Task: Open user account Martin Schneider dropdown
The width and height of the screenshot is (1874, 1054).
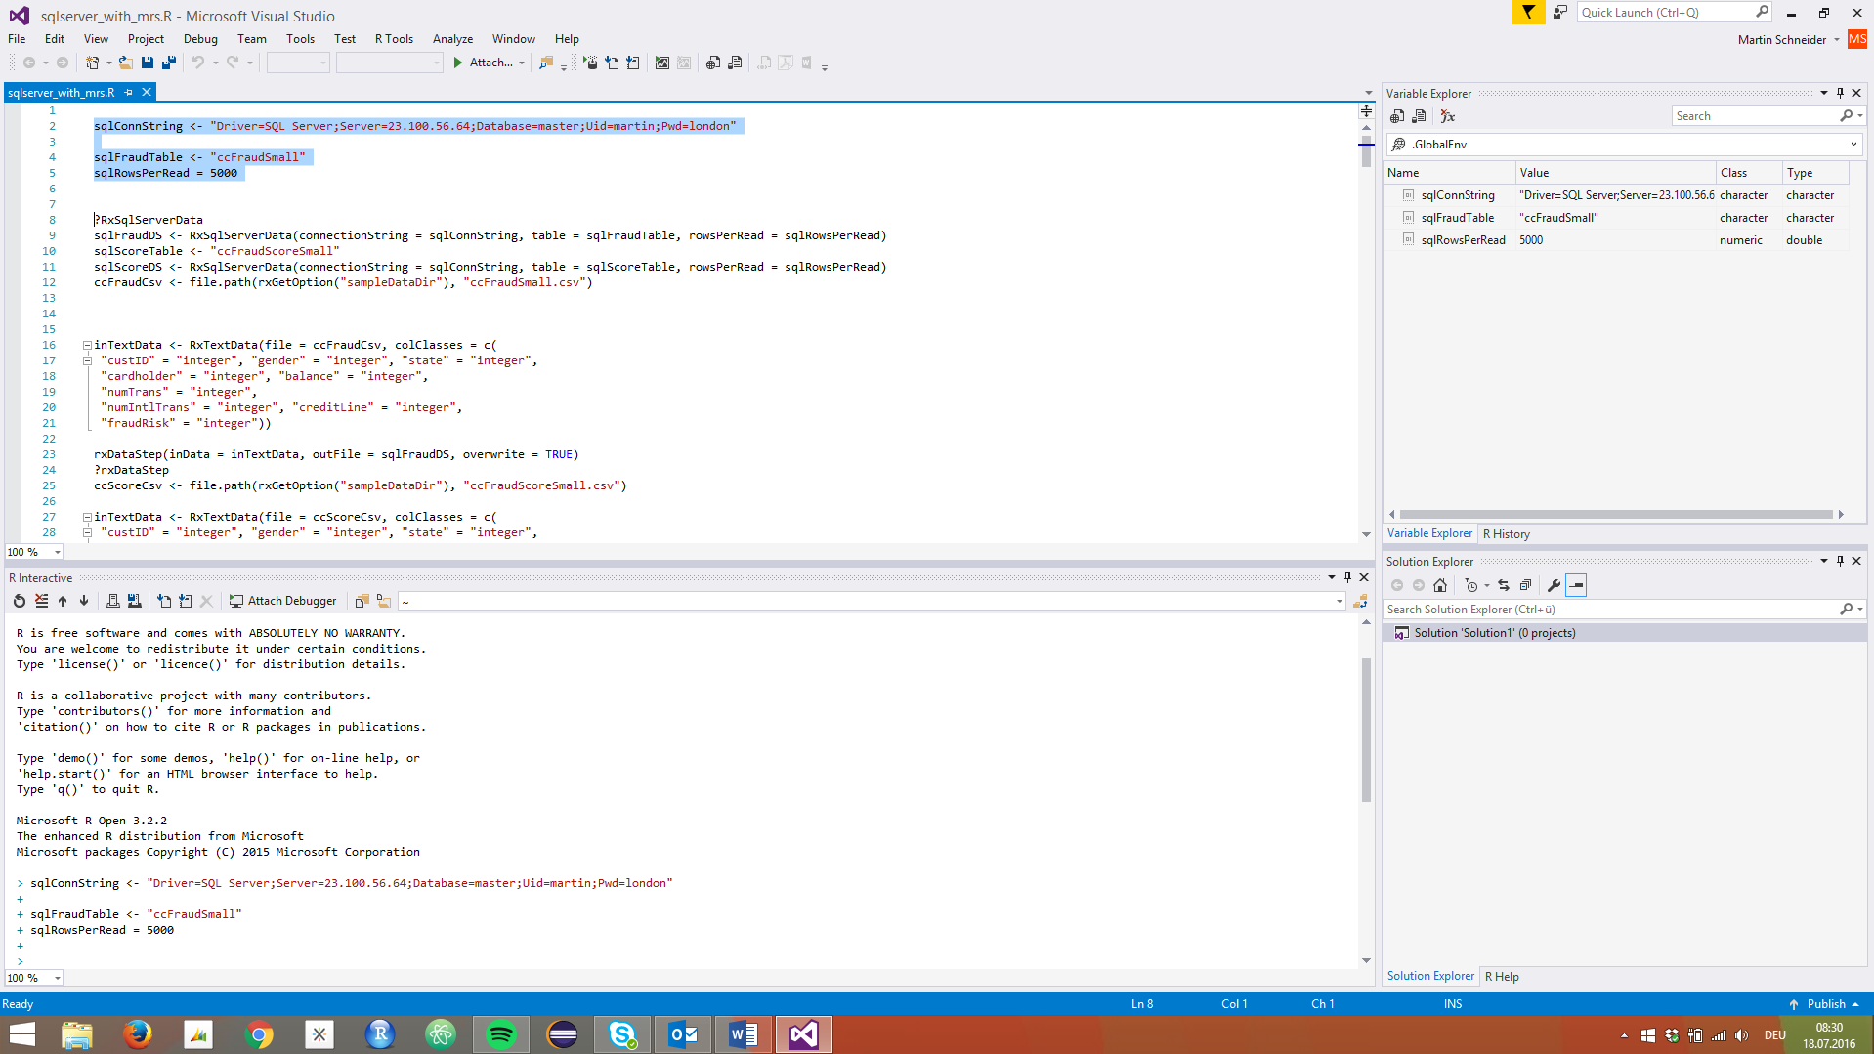Action: [1837, 40]
